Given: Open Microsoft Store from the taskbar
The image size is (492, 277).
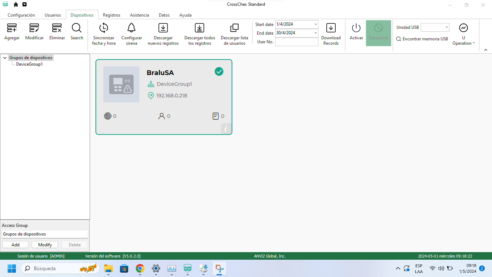Looking at the screenshot, I should pyautogui.click(x=124, y=268).
